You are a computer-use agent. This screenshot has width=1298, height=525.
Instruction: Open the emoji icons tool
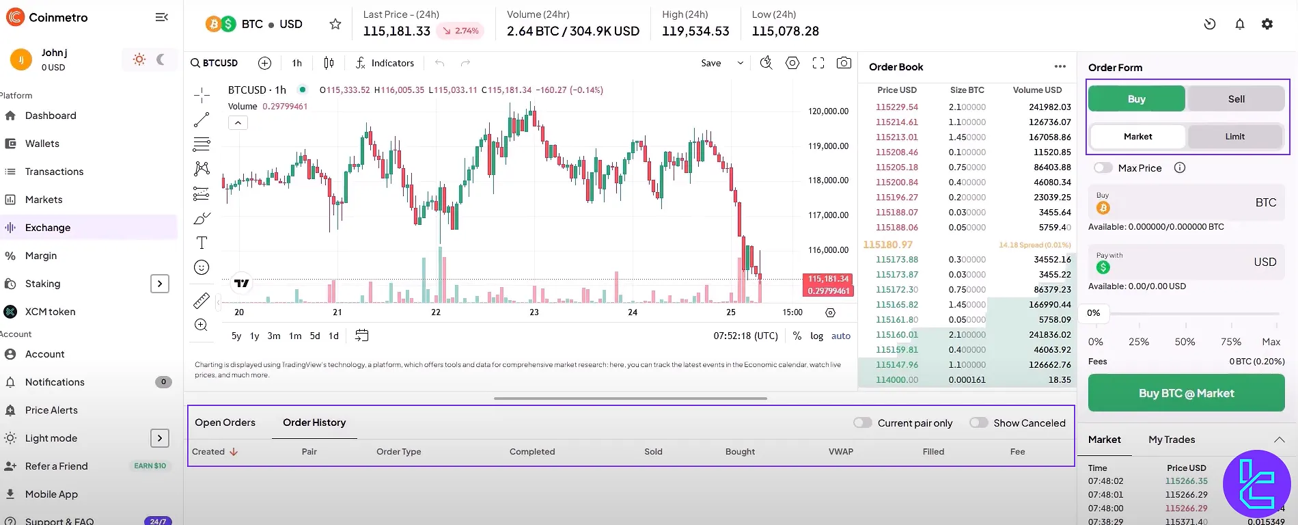tap(202, 267)
